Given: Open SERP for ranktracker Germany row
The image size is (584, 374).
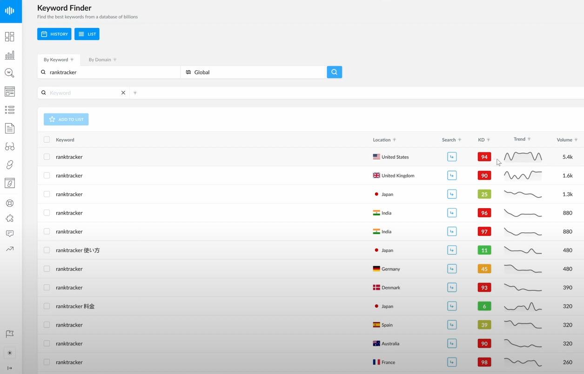Looking at the screenshot, I should coord(451,269).
